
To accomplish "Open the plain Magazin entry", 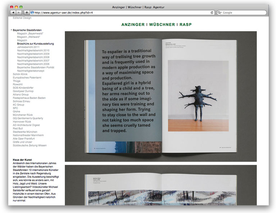I will 22,40.
